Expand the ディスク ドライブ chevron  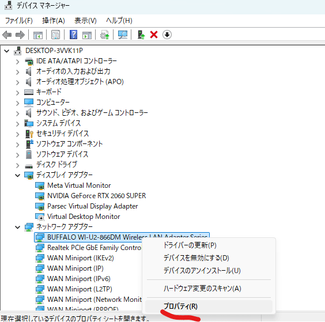pyautogui.click(x=18, y=165)
